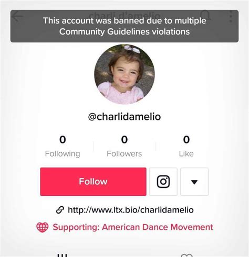The image size is (249, 257).
Task: Open the Following count list
Action: [x=63, y=147]
